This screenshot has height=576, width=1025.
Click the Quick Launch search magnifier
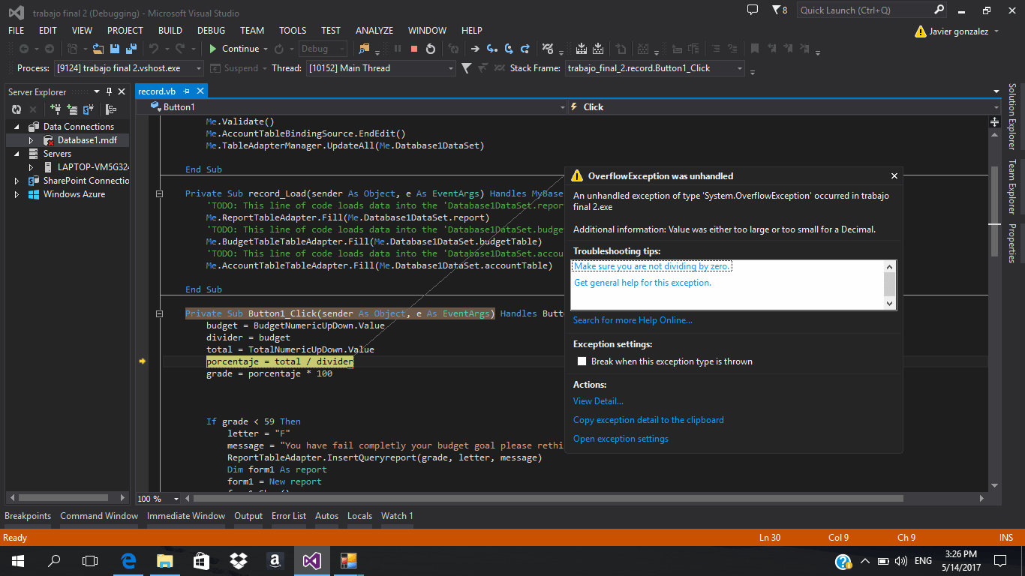pos(939,10)
